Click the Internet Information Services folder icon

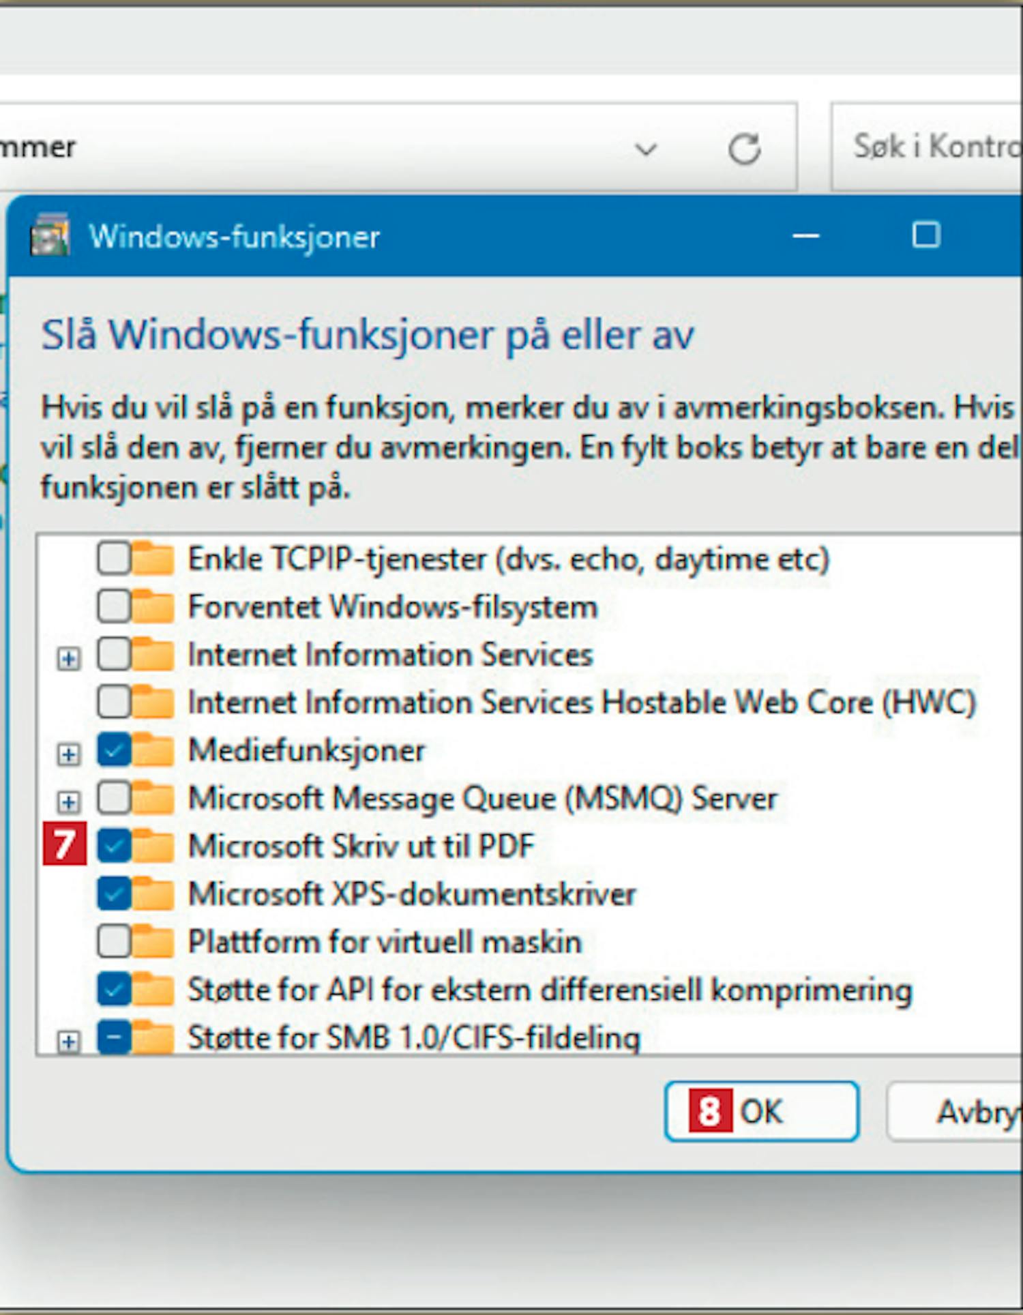tap(153, 655)
